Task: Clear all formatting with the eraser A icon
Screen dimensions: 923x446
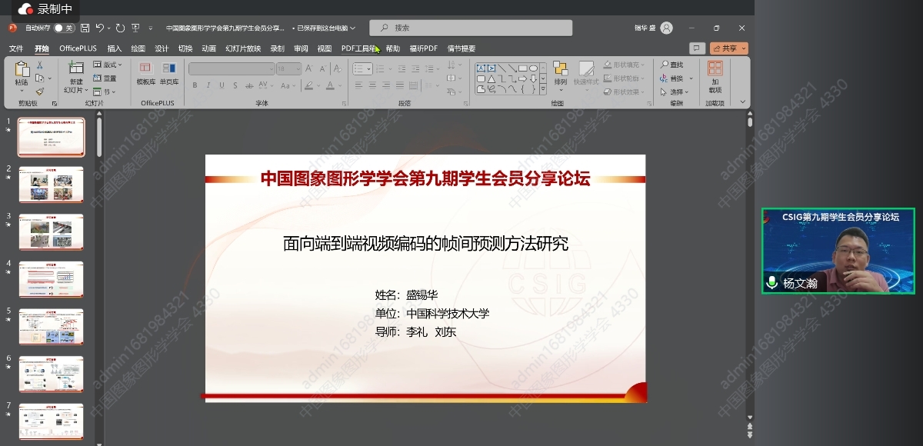Action: 338,68
